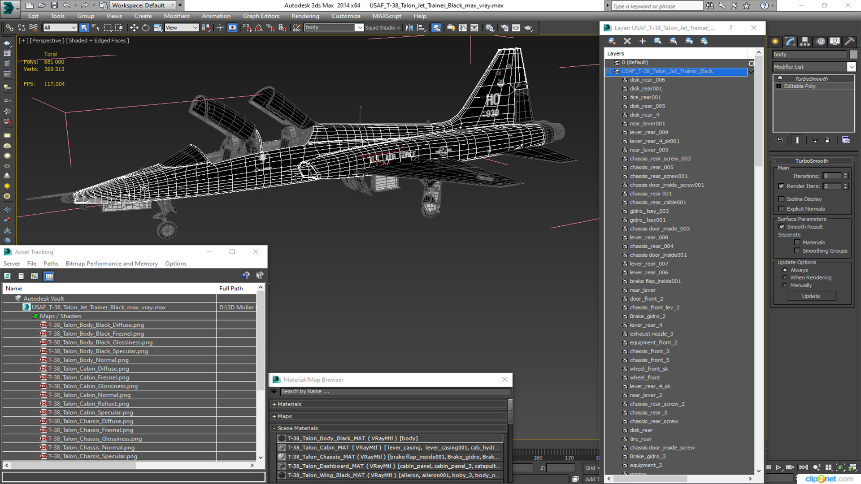861x484 pixels.
Task: Open Select by Name dialog
Action: point(96,28)
